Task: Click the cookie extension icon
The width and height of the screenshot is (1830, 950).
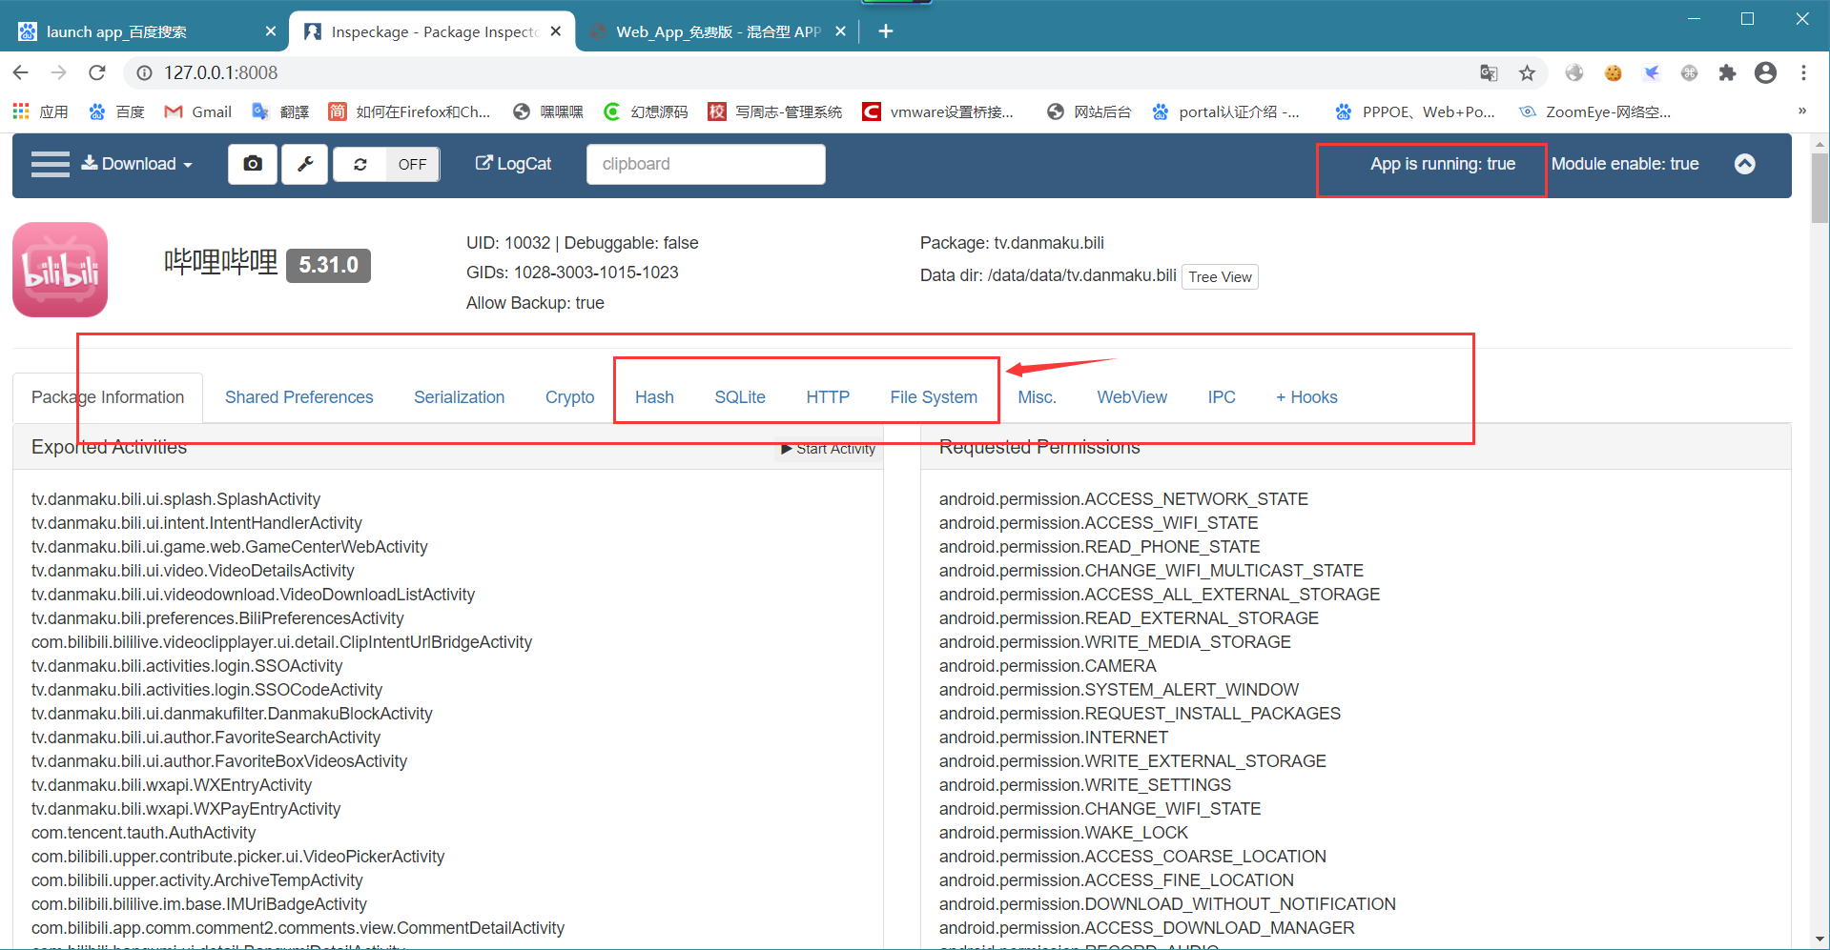Action: tap(1613, 72)
